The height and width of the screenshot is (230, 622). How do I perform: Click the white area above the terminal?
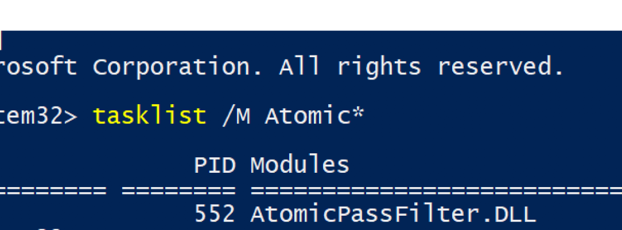point(311,14)
